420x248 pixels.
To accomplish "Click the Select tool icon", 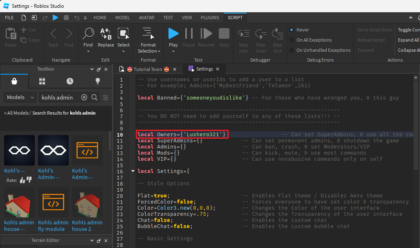I will coord(123,34).
